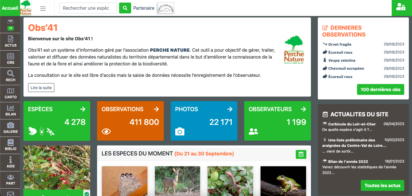Click the people icon on OBSERVATEURS card
The image size is (412, 196).
253,131
